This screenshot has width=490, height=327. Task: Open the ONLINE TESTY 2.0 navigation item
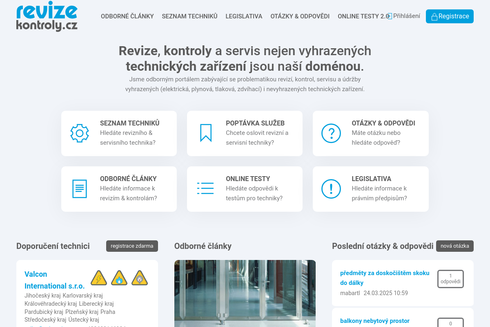363,16
